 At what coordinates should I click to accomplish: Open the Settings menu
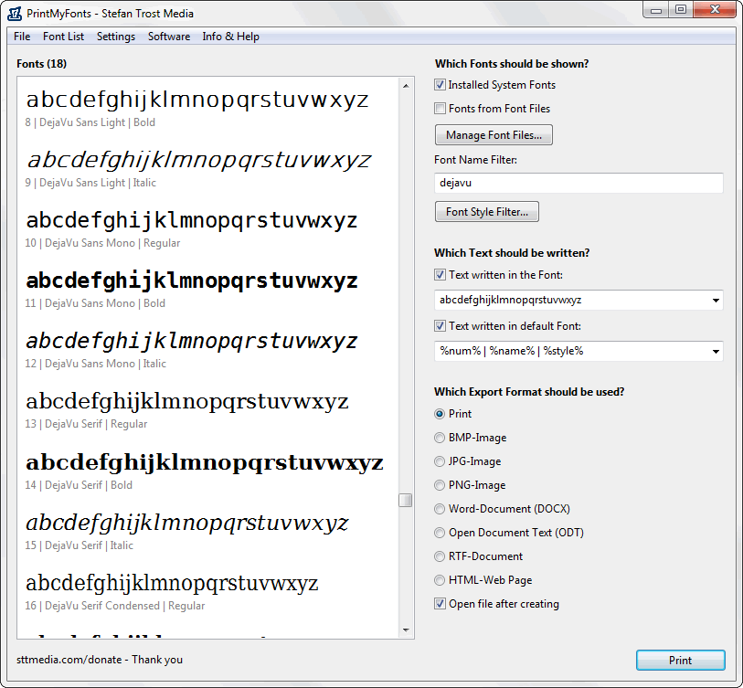click(116, 37)
